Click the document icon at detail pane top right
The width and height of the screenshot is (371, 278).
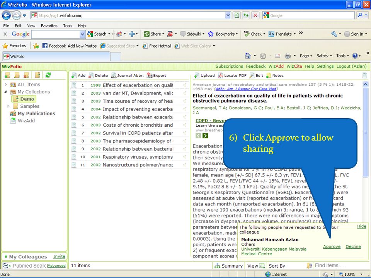(365, 75)
